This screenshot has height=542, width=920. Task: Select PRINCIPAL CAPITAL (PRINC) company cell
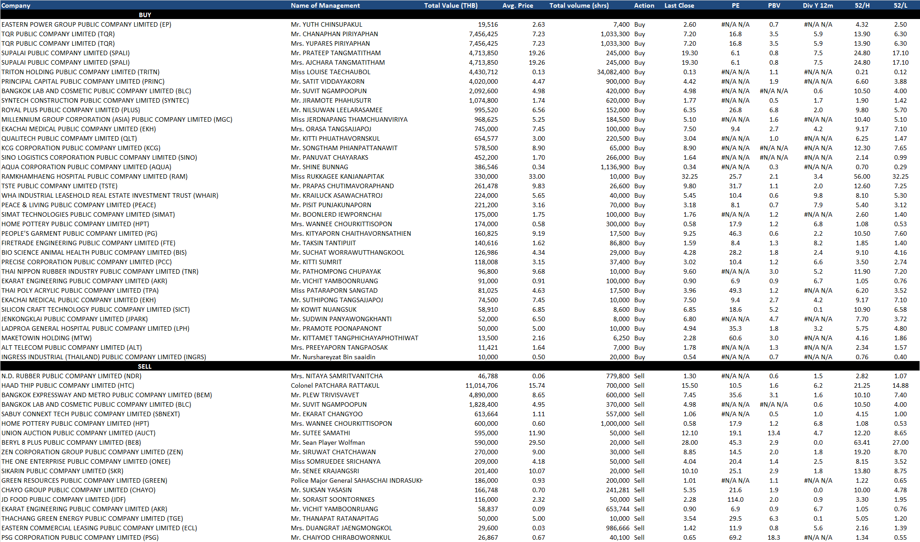[83, 81]
